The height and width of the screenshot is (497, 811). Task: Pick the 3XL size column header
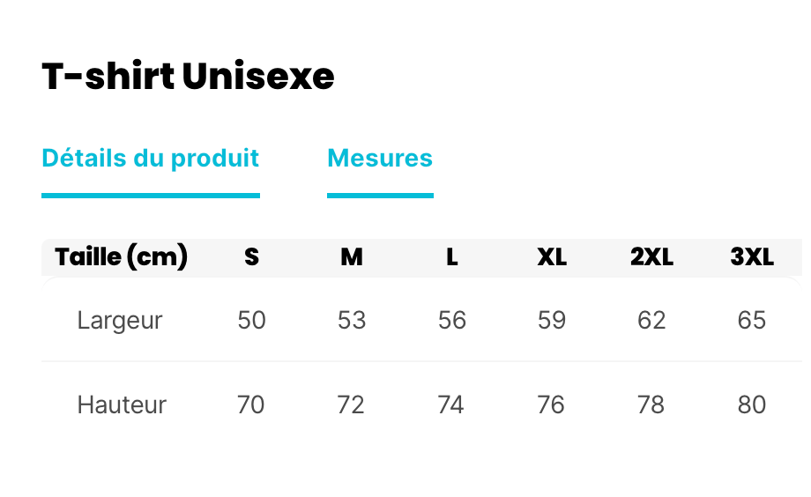tap(752, 257)
